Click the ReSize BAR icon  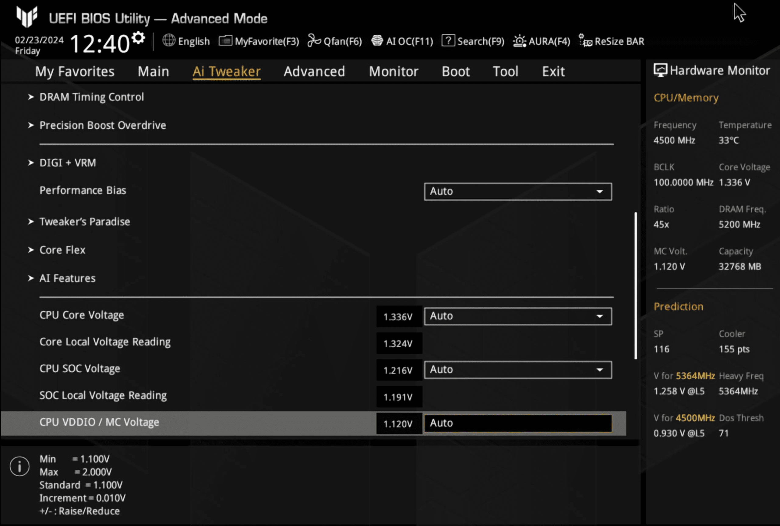[585, 40]
